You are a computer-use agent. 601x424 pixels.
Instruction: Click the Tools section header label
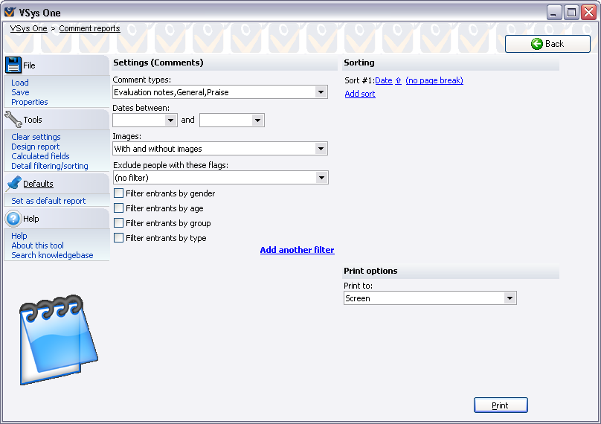click(x=33, y=120)
